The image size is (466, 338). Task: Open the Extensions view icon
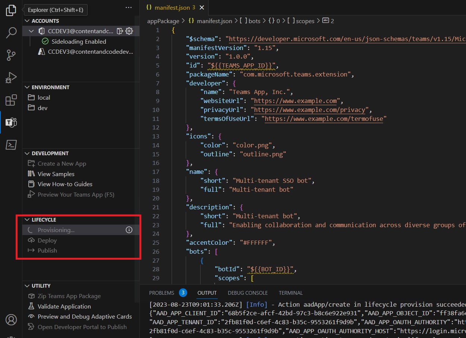(11, 100)
